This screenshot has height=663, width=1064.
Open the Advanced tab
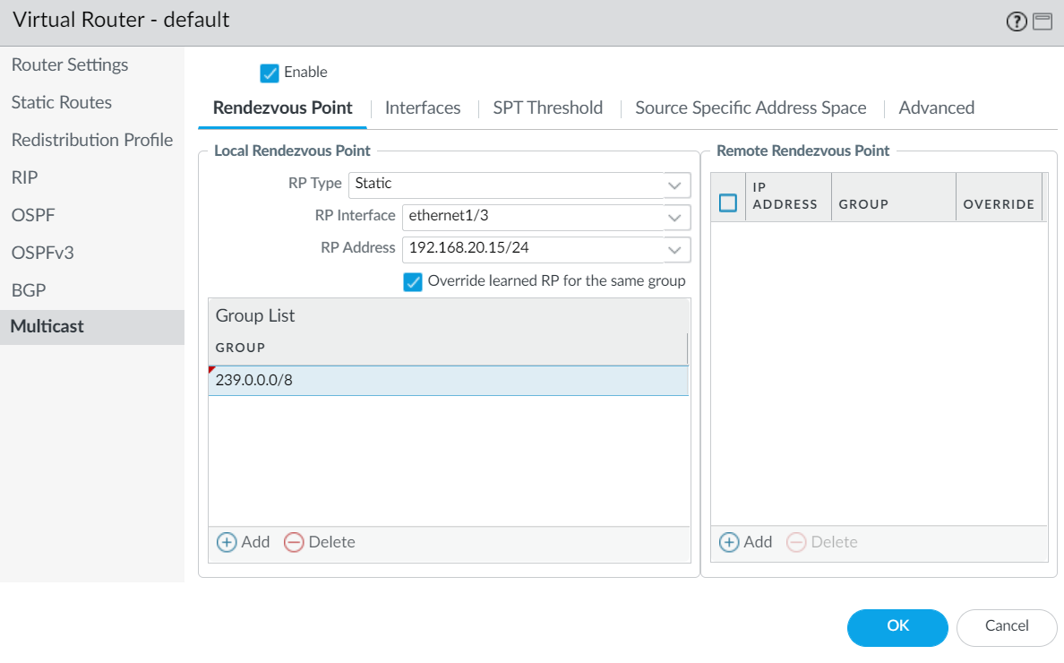(936, 108)
